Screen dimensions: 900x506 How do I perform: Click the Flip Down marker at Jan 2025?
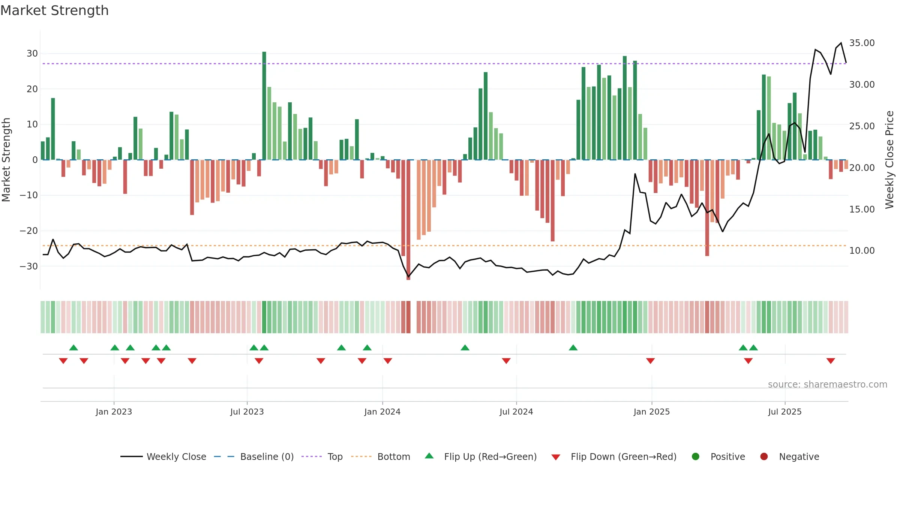click(650, 361)
